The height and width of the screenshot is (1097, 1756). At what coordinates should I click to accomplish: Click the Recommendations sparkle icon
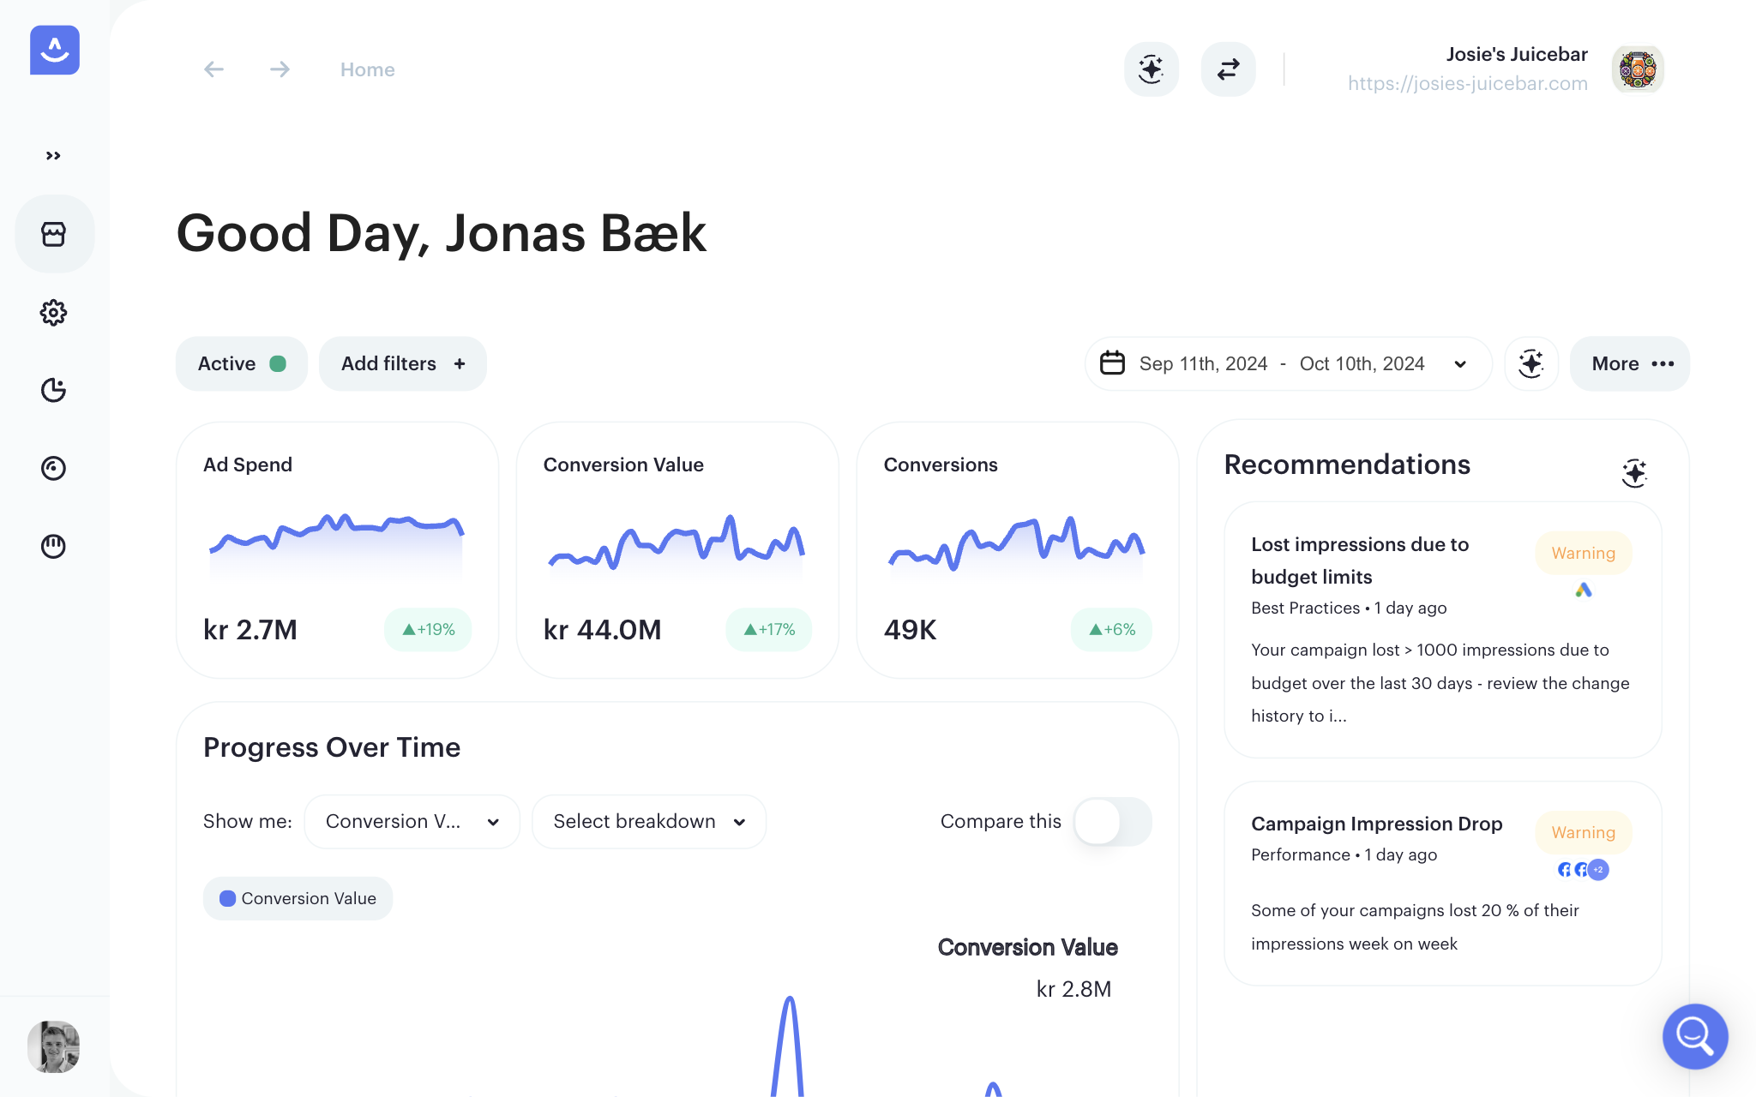click(1634, 472)
